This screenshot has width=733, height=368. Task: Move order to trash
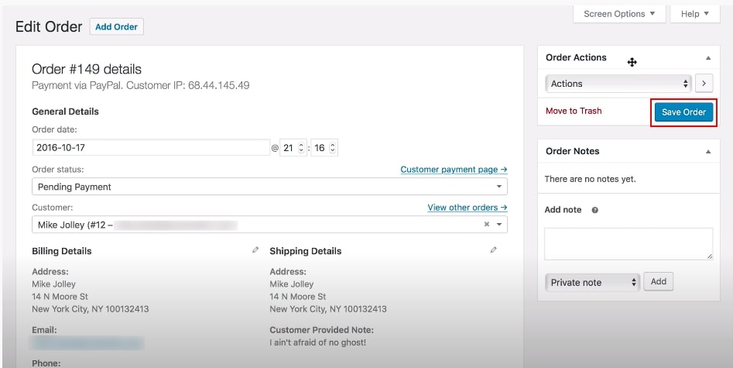point(574,111)
